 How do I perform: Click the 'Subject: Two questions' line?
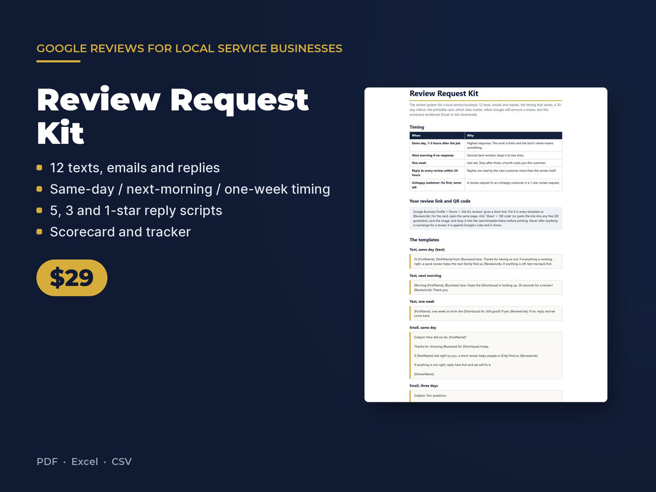click(430, 395)
